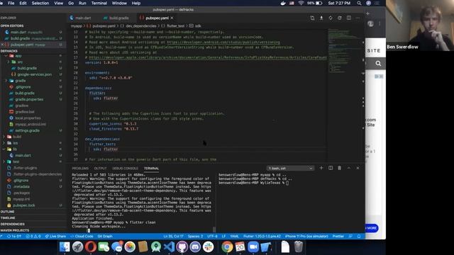This screenshot has width=454, height=255.
Task: Open the Terminal menu in menu bar
Action: [99, 3]
